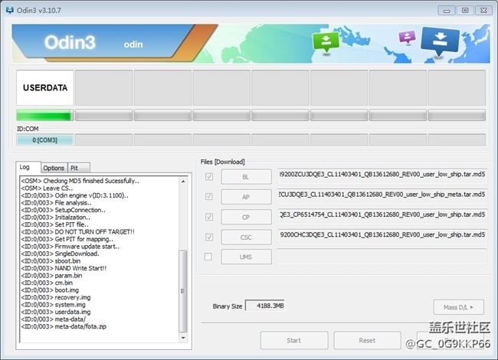Enable the UMS file checkbox
Viewport: 498px width, 360px height.
pos(208,257)
